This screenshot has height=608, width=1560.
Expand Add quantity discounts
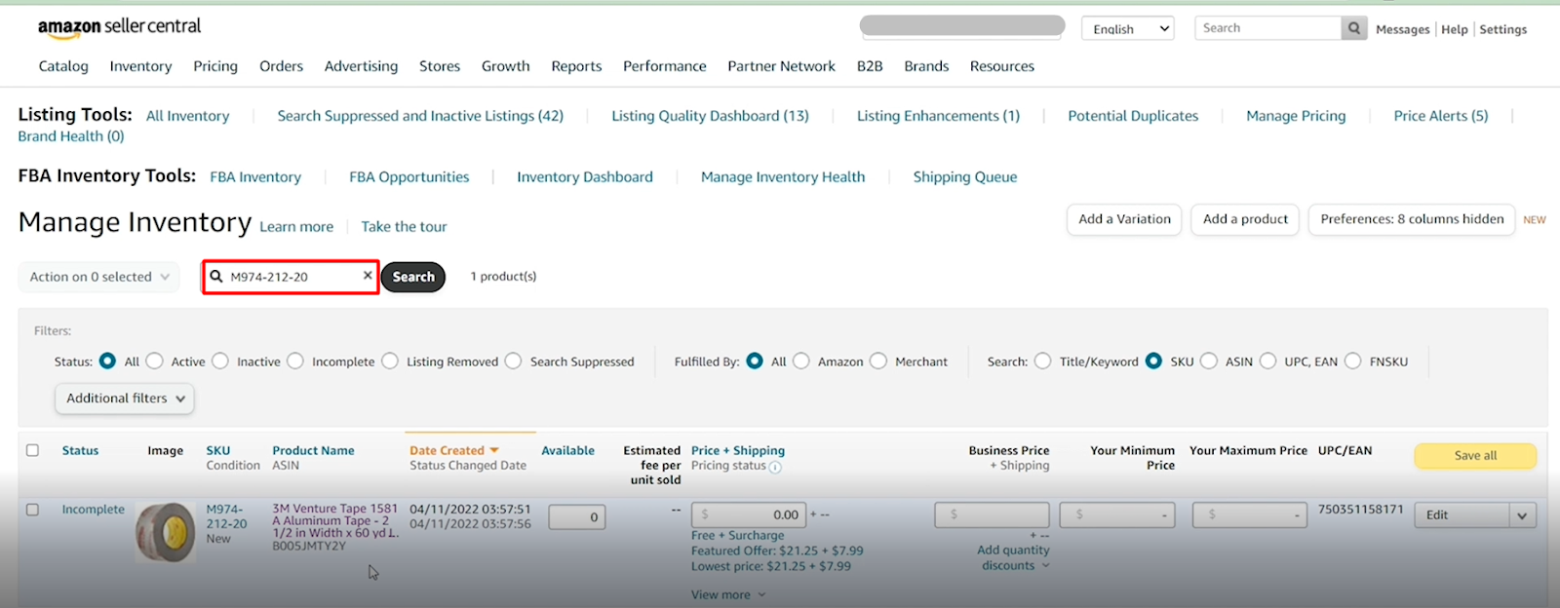[1013, 558]
